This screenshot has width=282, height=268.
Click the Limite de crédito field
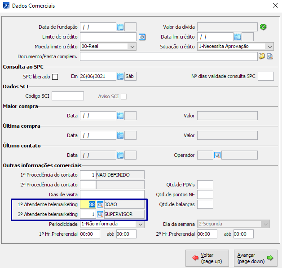108,37
